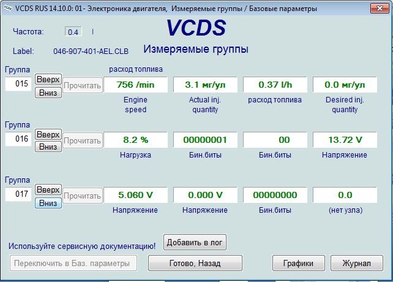
Task: Click the group number field 015
Action: [18, 83]
